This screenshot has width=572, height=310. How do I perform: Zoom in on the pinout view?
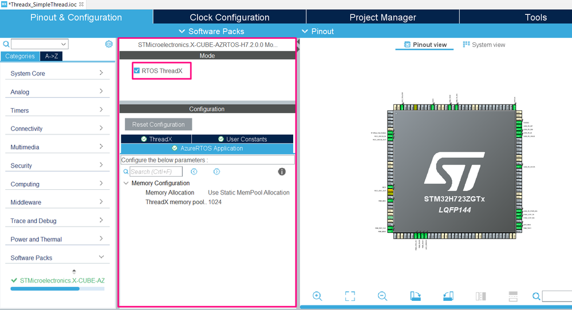[x=317, y=296]
